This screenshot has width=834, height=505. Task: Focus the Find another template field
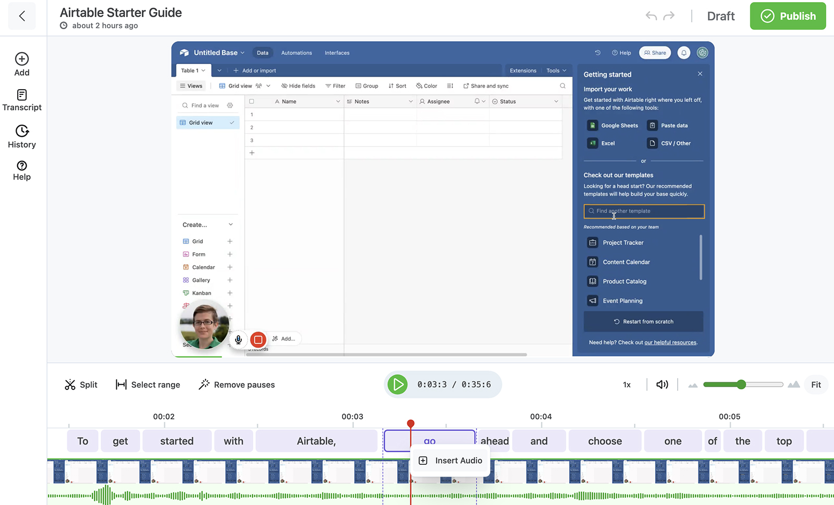point(644,211)
